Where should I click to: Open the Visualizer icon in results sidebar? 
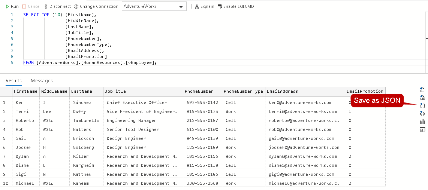click(422, 129)
